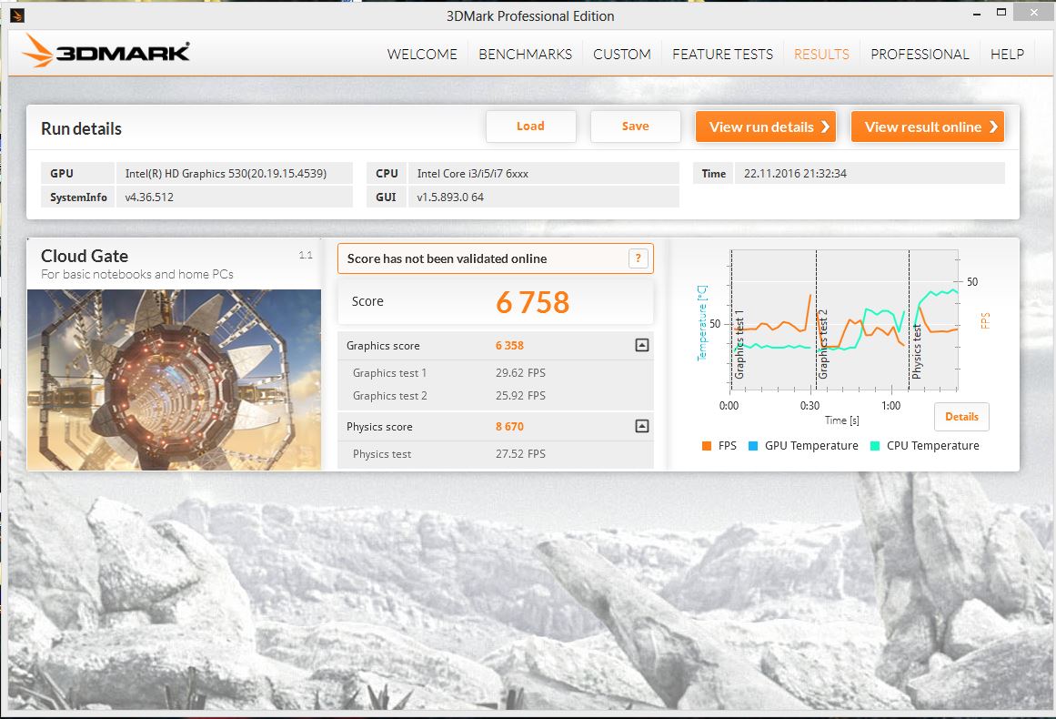Click the Save button
1056x719 pixels.
(635, 126)
